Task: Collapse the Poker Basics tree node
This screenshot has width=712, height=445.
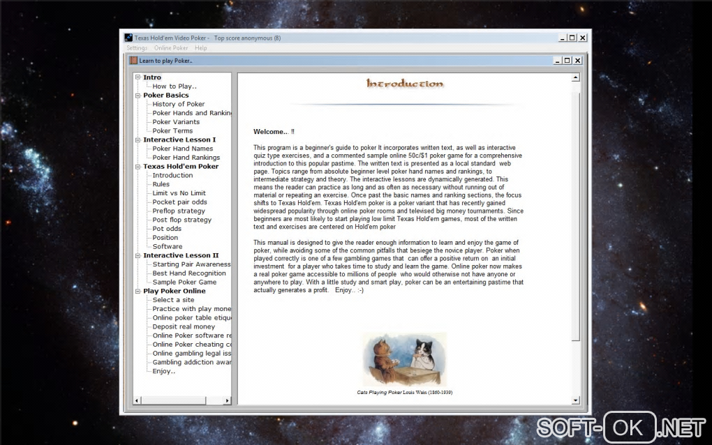Action: click(138, 96)
